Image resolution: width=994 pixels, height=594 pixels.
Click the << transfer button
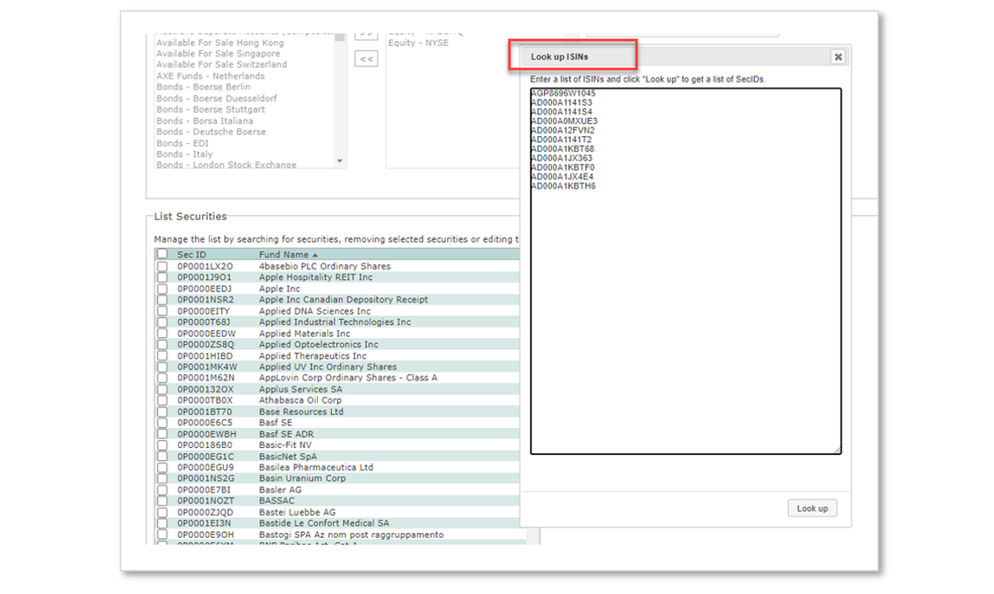[365, 58]
